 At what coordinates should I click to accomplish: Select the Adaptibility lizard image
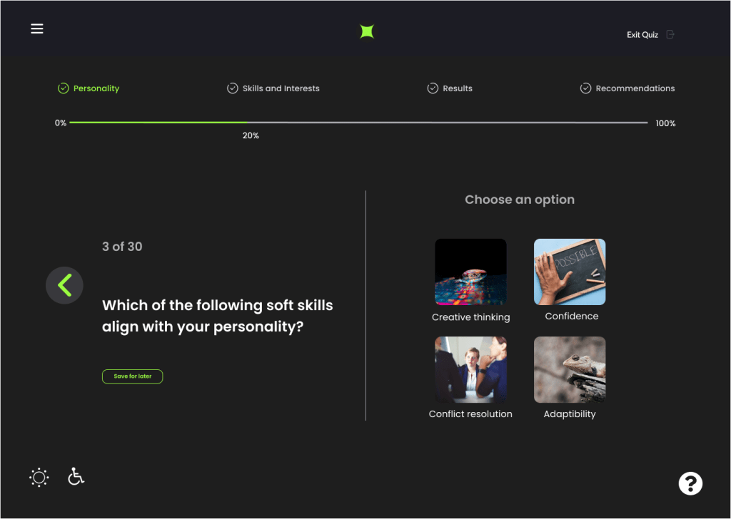pyautogui.click(x=570, y=370)
